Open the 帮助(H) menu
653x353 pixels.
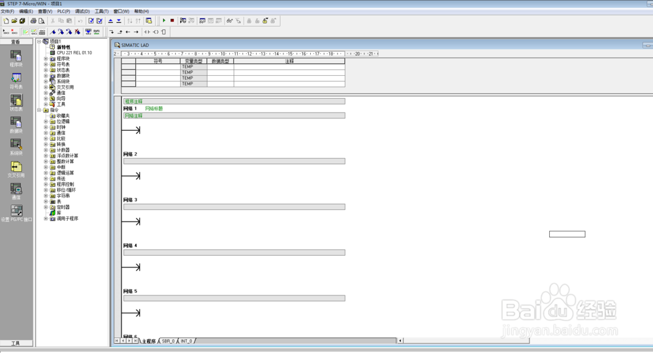[142, 11]
